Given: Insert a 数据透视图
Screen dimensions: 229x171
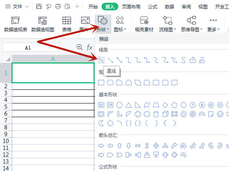Looking at the screenshot, I should coord(43,24).
